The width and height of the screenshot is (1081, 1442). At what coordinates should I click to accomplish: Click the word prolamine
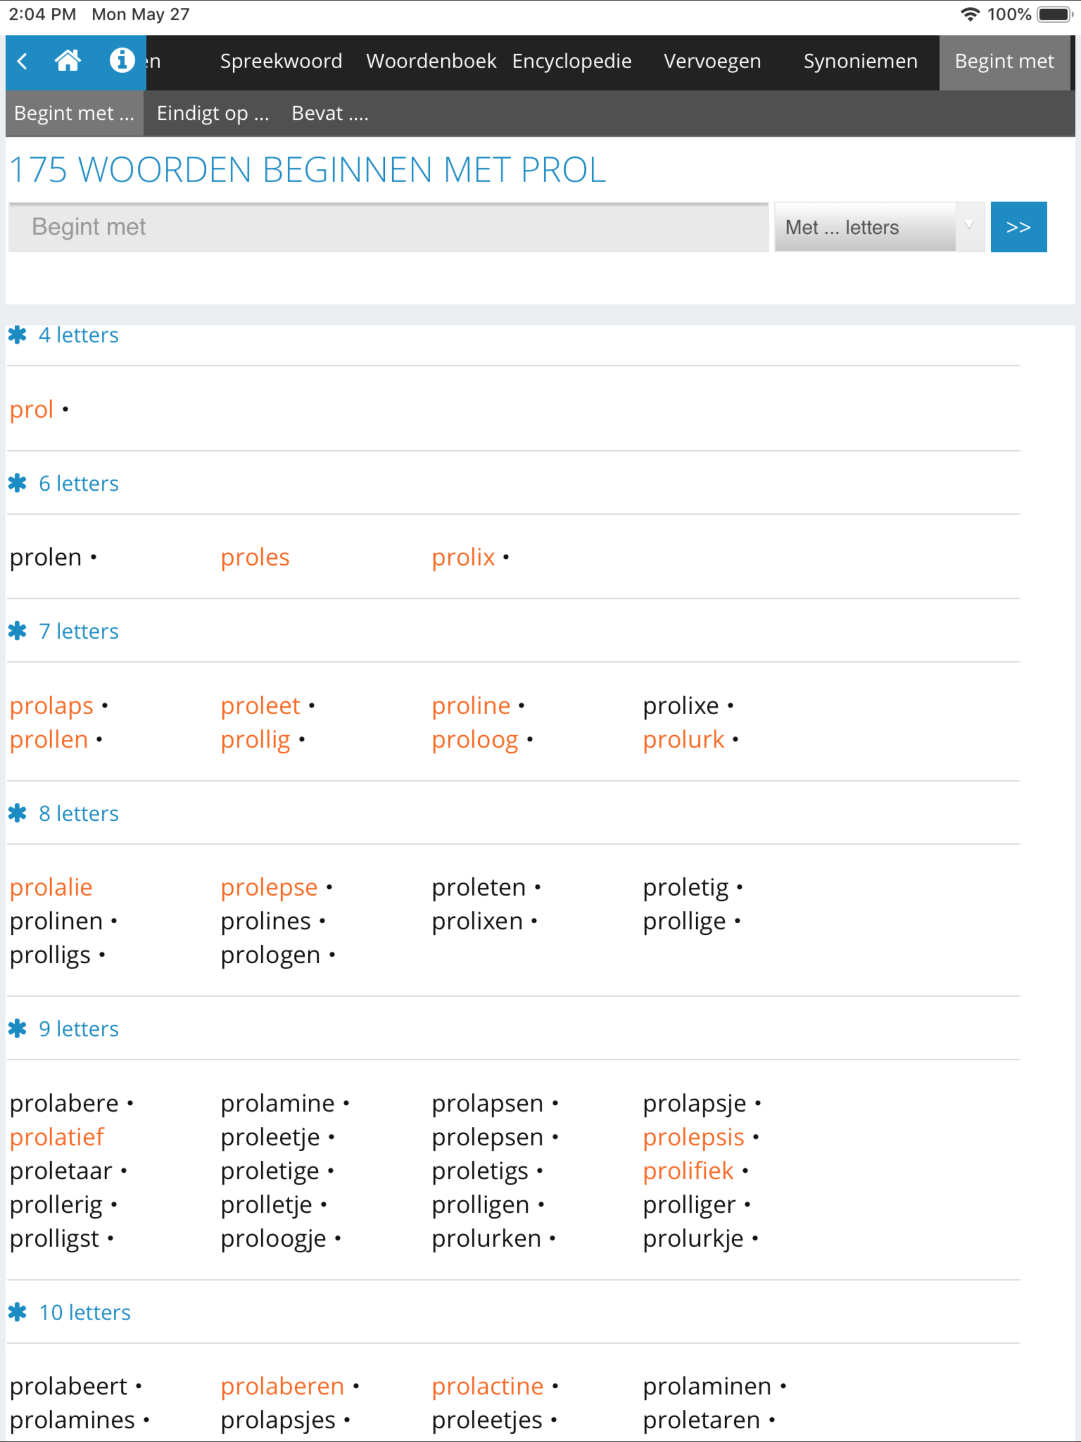[278, 1104]
